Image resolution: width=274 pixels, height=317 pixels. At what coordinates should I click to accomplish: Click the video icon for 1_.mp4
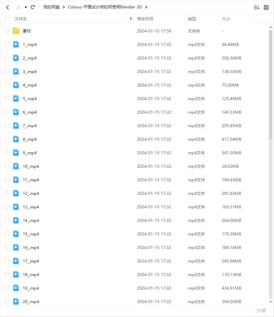(x=16, y=44)
